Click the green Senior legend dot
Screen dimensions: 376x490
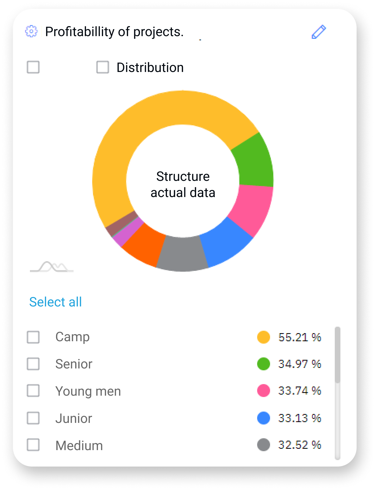click(263, 364)
